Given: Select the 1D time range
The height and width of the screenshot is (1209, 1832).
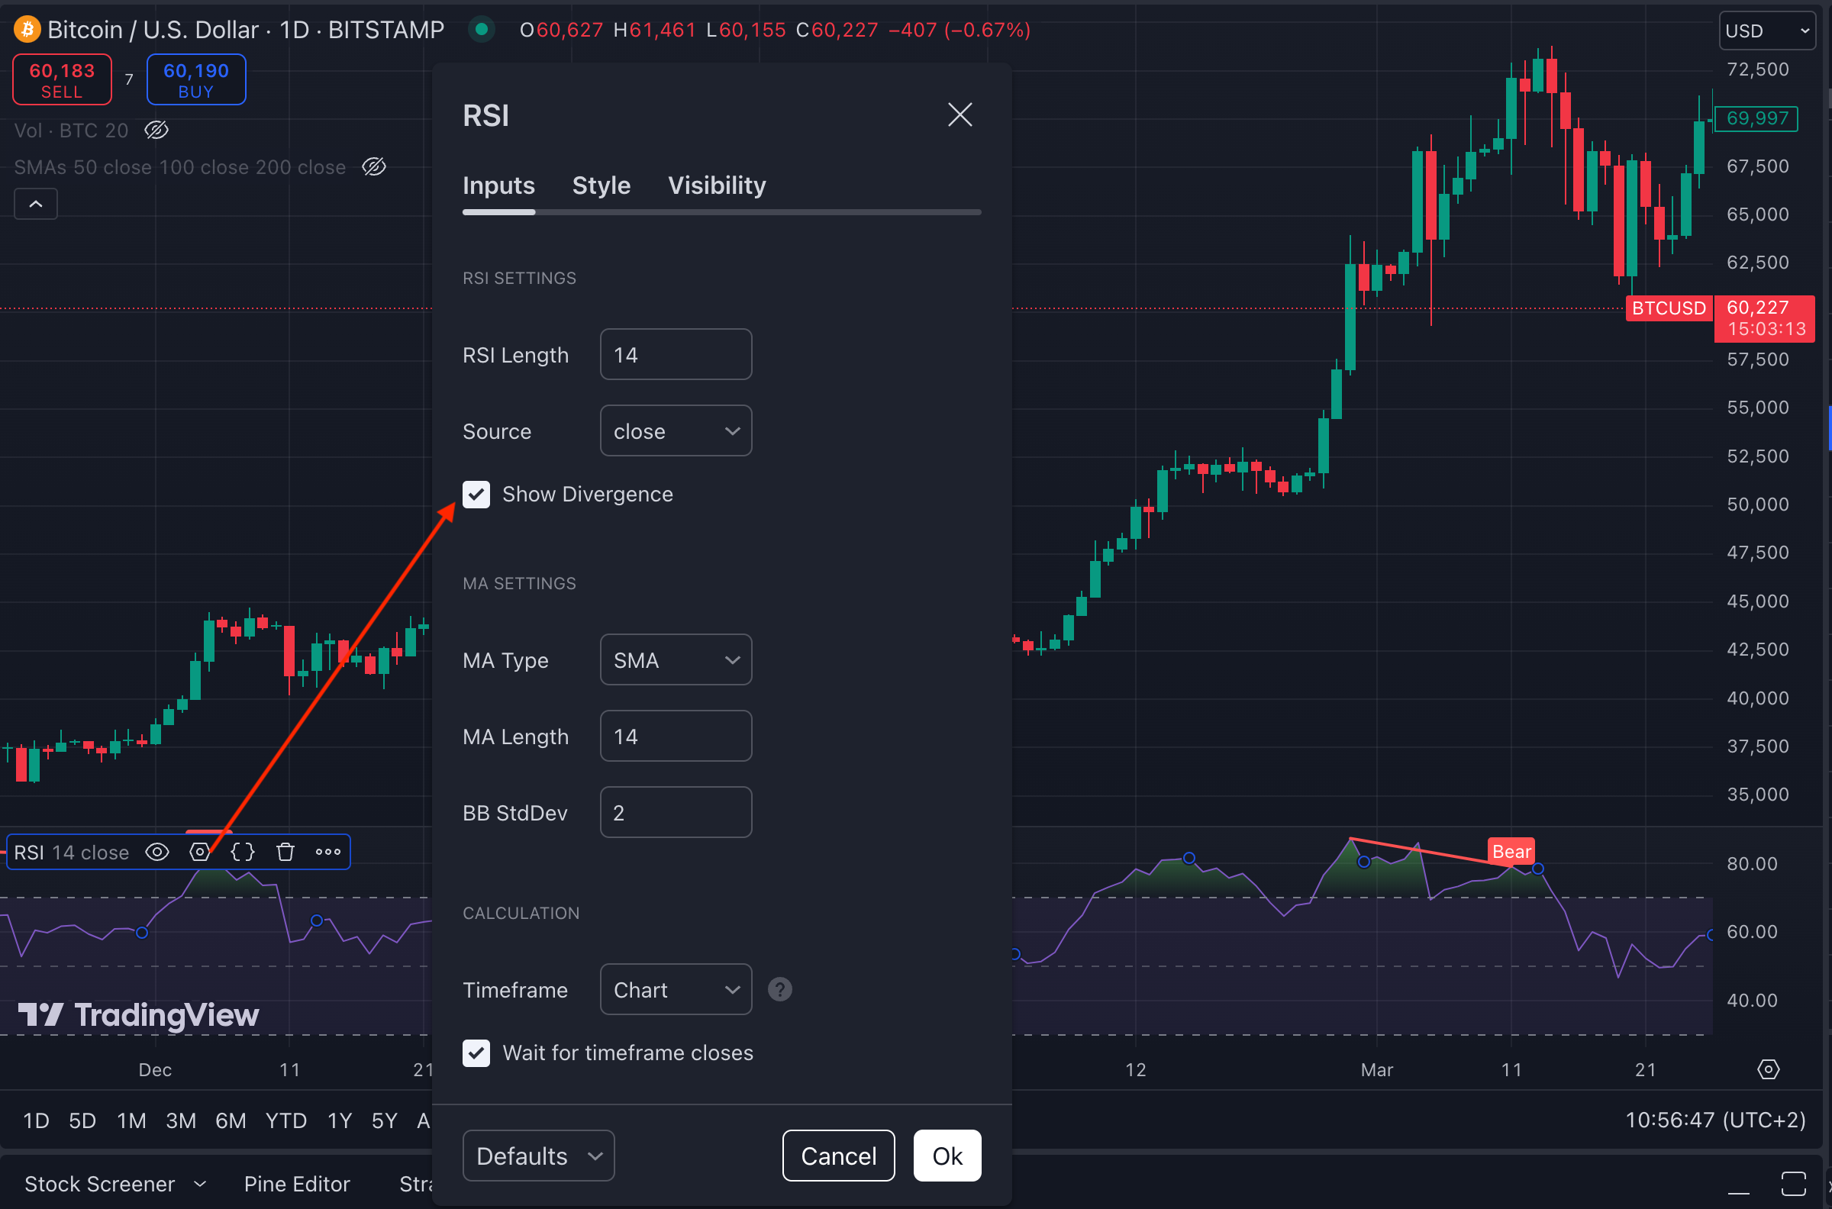Looking at the screenshot, I should (x=35, y=1120).
